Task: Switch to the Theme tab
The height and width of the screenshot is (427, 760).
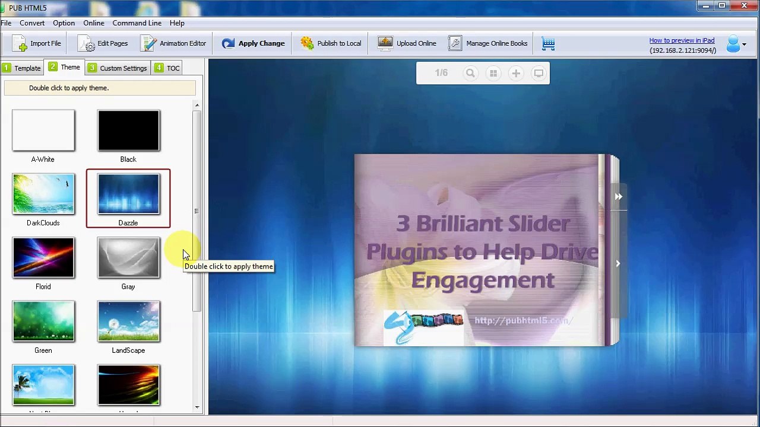Action: pyautogui.click(x=65, y=67)
